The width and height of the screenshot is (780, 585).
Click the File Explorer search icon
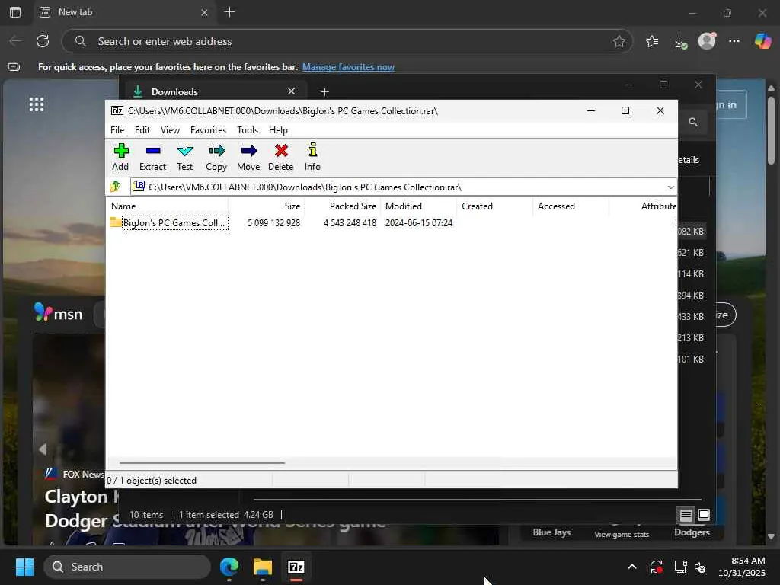693,122
